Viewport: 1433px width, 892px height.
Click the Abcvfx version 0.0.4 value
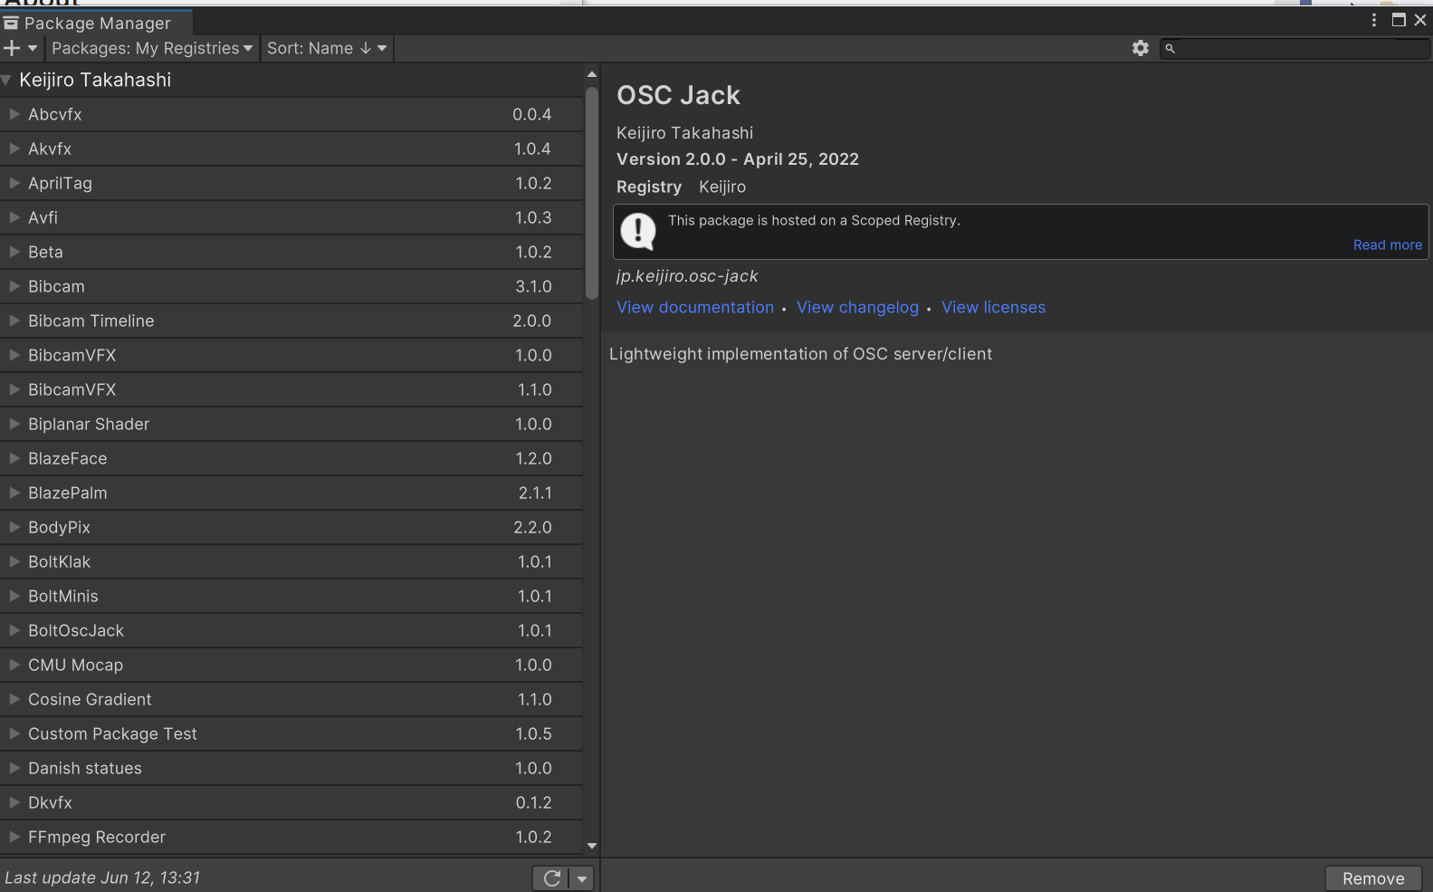pos(532,114)
